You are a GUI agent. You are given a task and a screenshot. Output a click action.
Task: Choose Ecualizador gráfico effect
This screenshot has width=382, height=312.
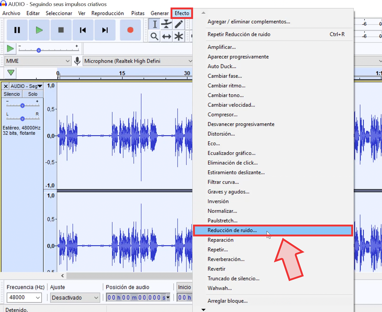[273, 153]
